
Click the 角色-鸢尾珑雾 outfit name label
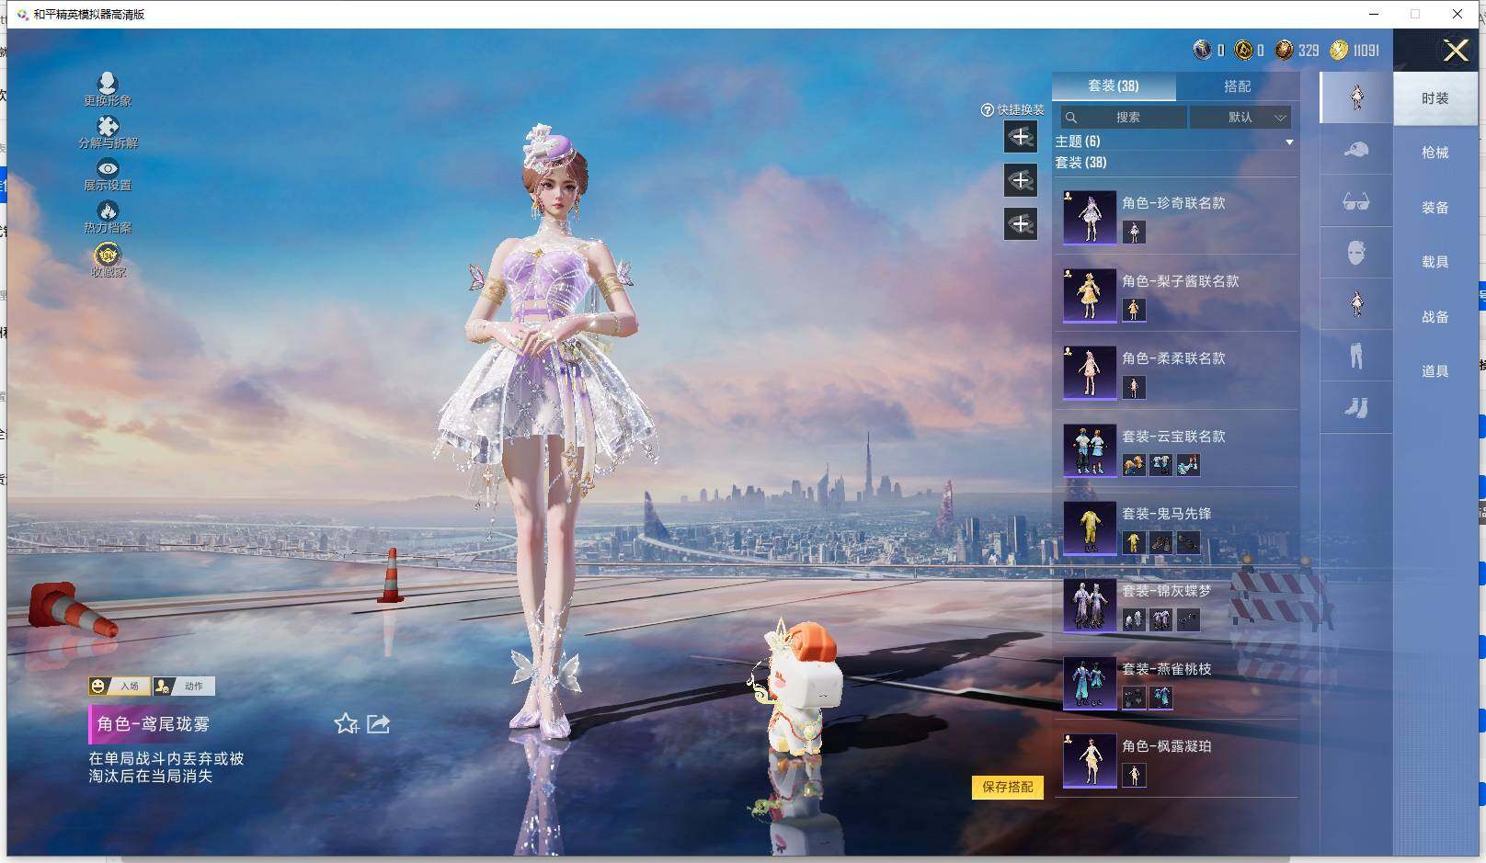pos(154,724)
